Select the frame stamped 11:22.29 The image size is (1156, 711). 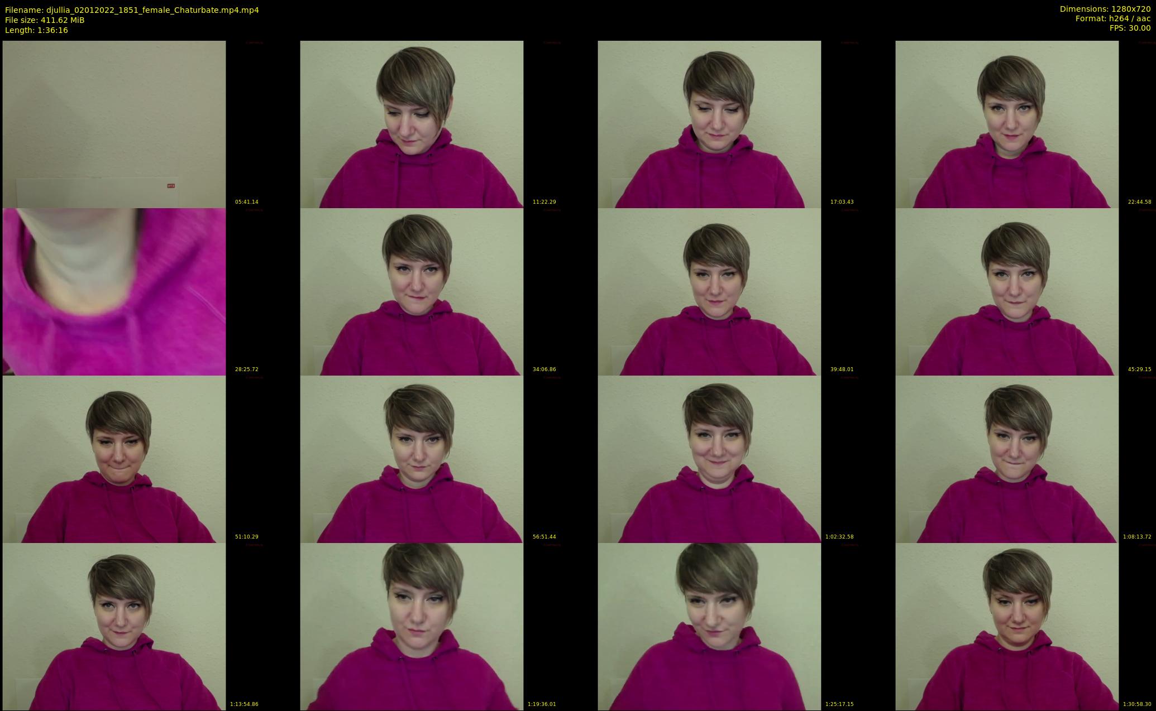(412, 124)
